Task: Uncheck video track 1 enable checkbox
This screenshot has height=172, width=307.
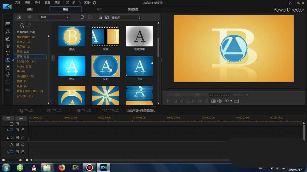Action: [17, 130]
